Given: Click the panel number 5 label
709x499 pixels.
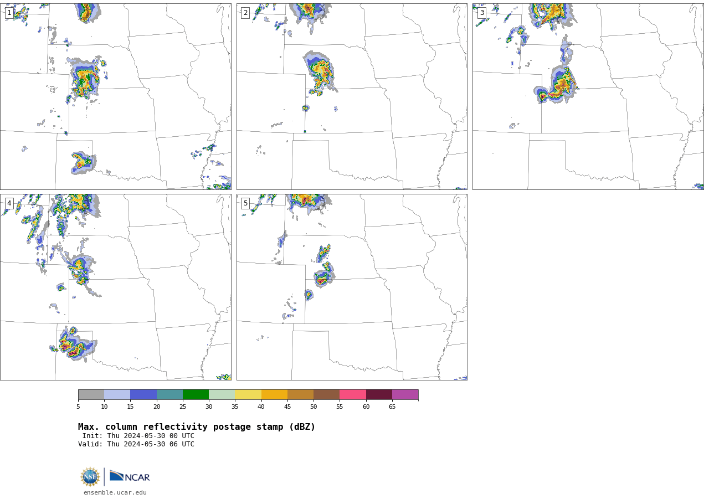Looking at the screenshot, I should point(245,203).
